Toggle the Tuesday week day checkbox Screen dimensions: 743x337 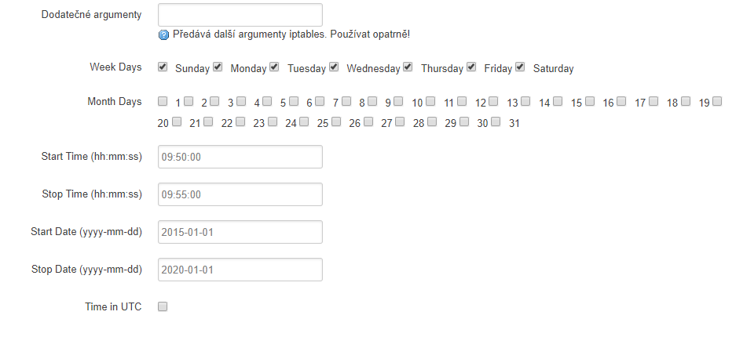pyautogui.click(x=274, y=67)
